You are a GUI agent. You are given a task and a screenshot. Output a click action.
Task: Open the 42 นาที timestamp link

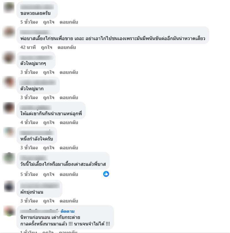28,47
